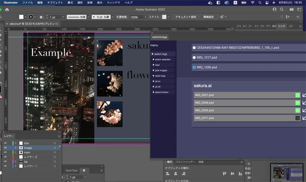Viewport: 306px width, 182px height.
Task: Open the Layers panel hamburger menu
Action: point(59,136)
